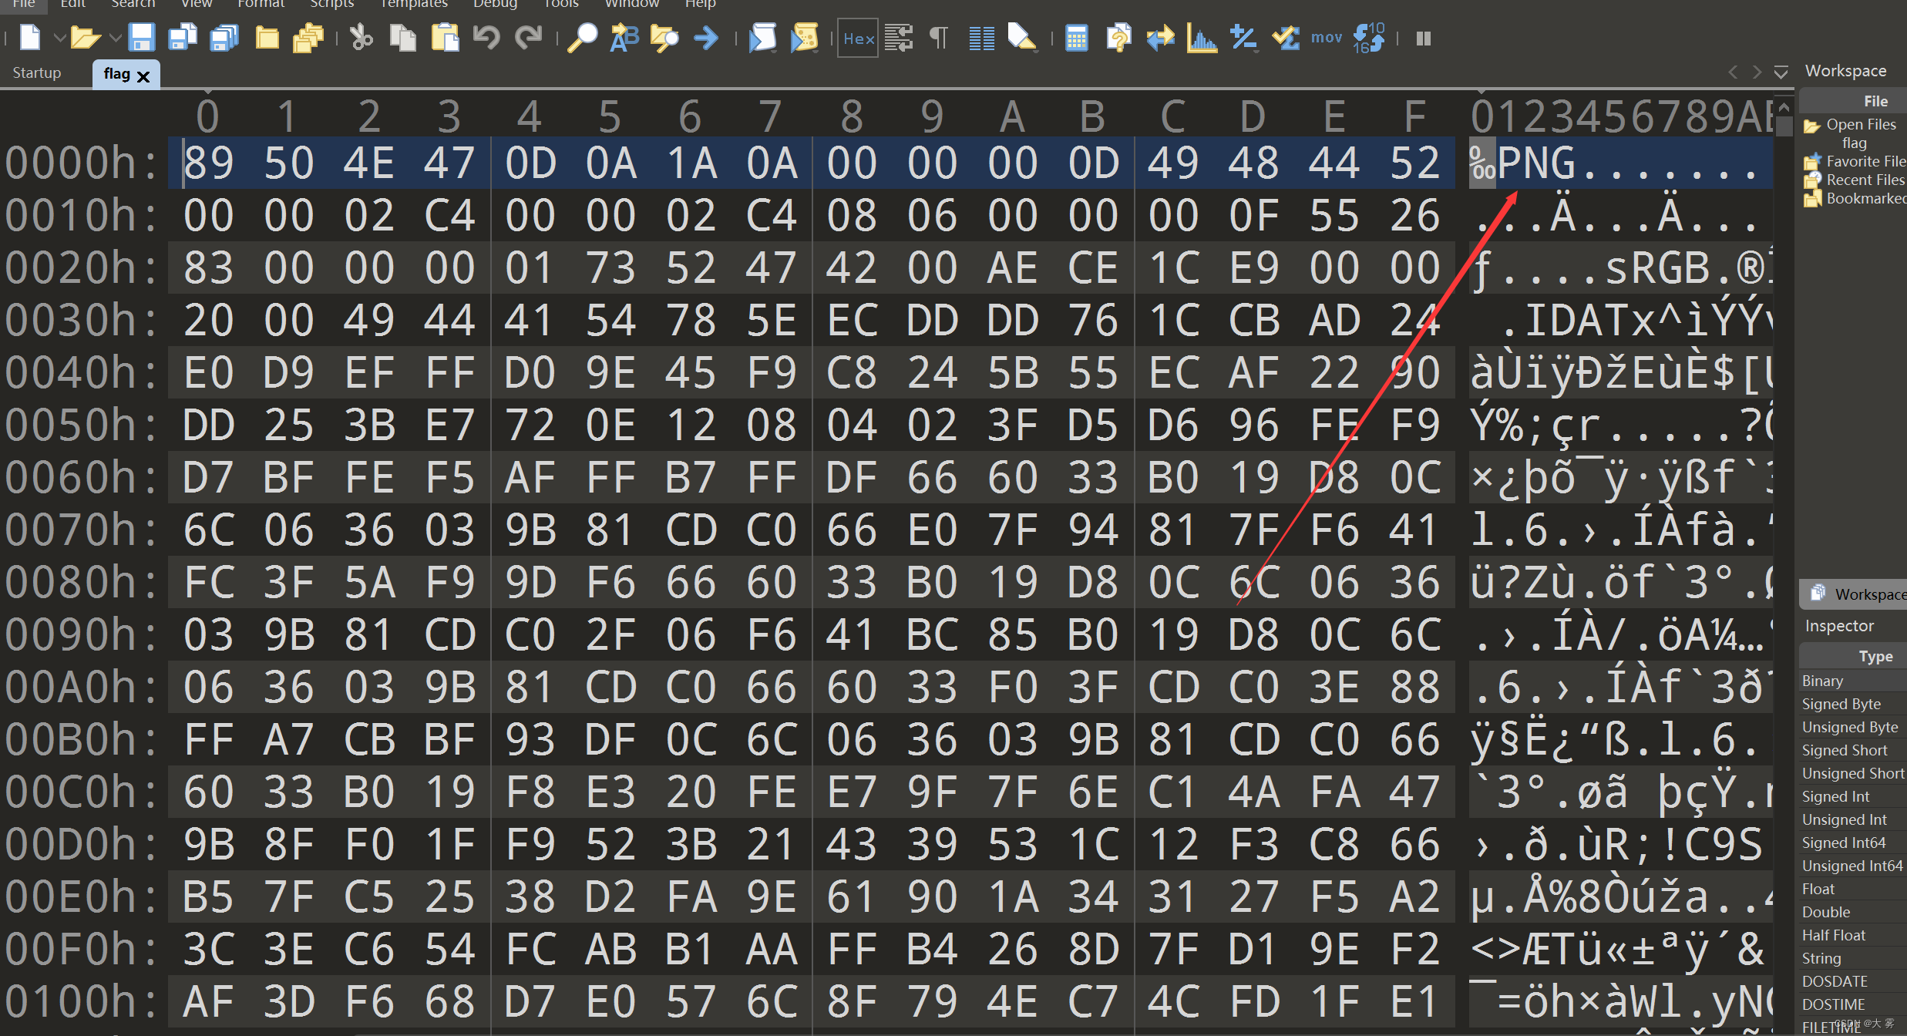
Task: Open the File menu
Action: (22, 4)
